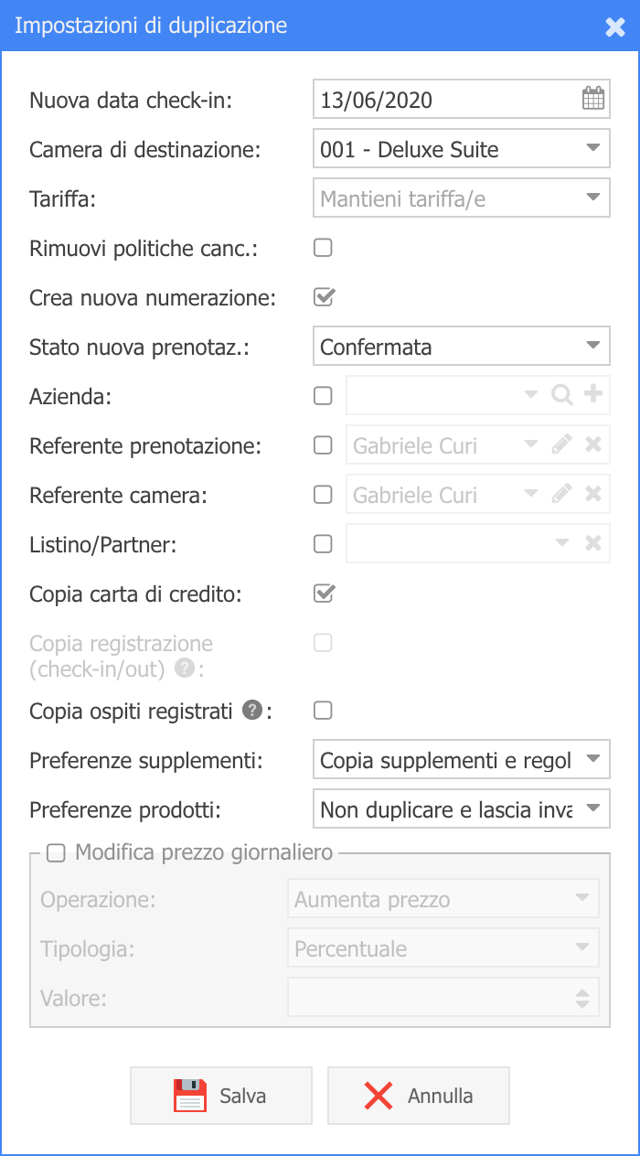640x1156 pixels.
Task: Enable Modifica prezzo giornaliero checkbox
Action: [57, 853]
